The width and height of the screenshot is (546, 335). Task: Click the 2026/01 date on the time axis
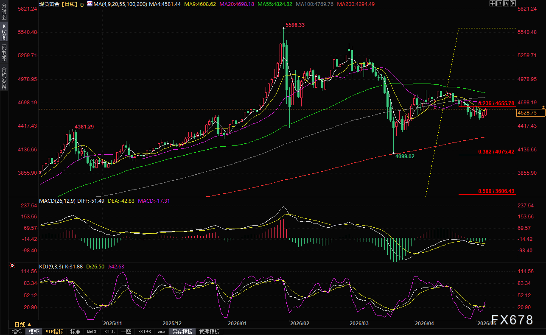point(237,323)
